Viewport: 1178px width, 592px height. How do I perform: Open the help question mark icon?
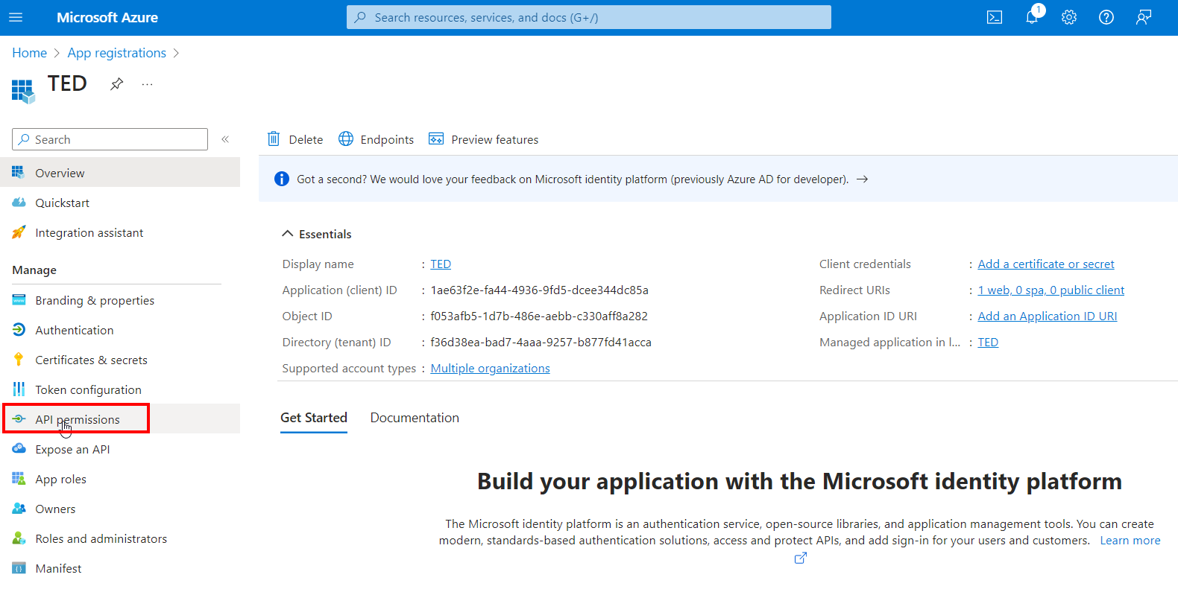tap(1106, 17)
